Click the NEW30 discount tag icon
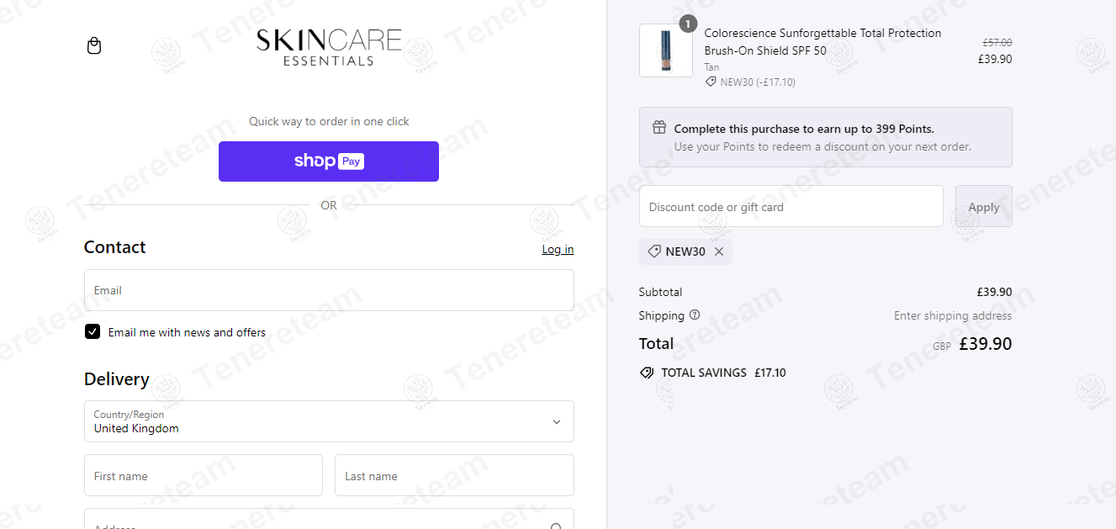 coord(654,251)
